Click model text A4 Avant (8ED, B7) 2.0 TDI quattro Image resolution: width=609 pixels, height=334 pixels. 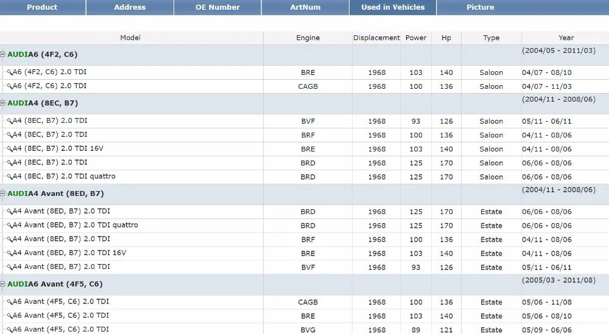tap(76, 225)
